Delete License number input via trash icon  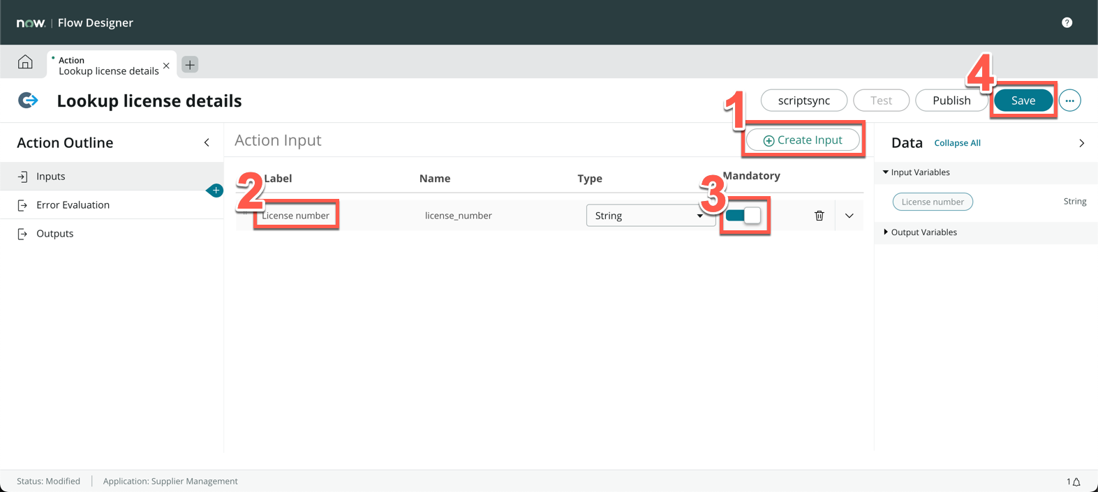[x=819, y=216]
